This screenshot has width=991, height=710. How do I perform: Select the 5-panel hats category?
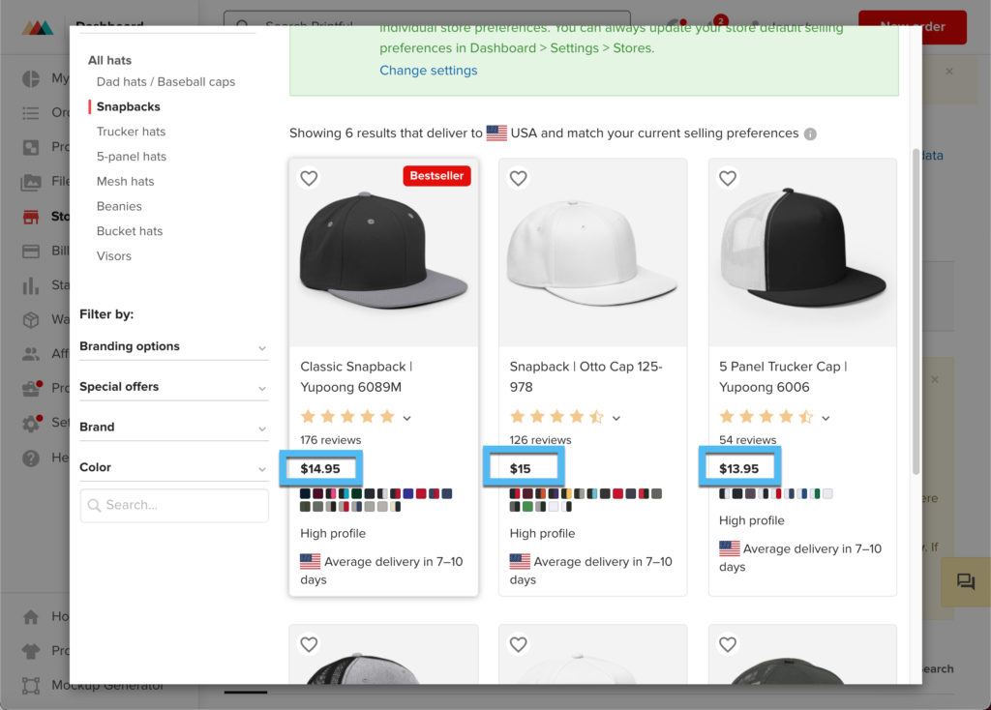pos(132,157)
